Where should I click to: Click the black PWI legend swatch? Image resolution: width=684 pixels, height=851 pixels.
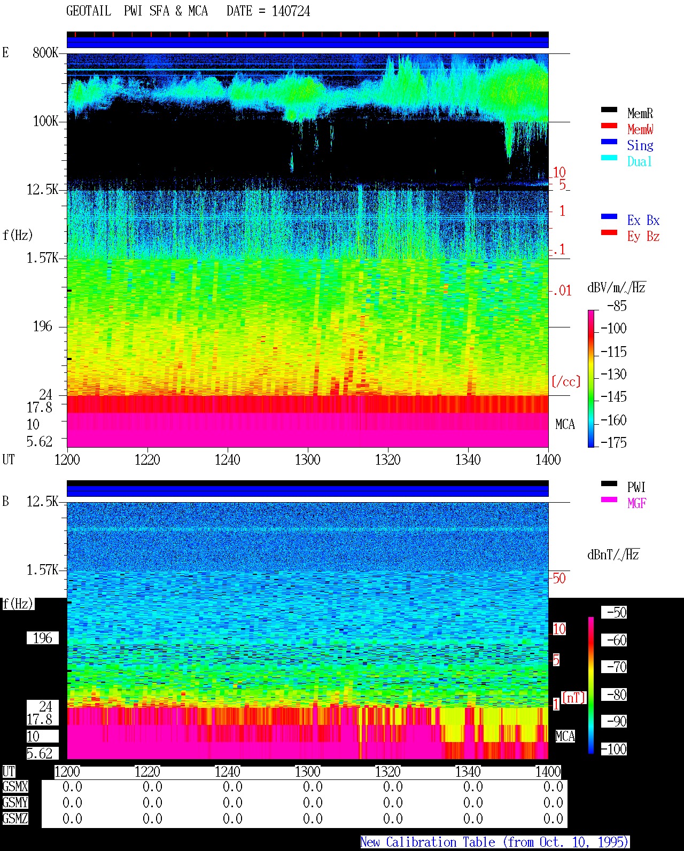(x=609, y=483)
